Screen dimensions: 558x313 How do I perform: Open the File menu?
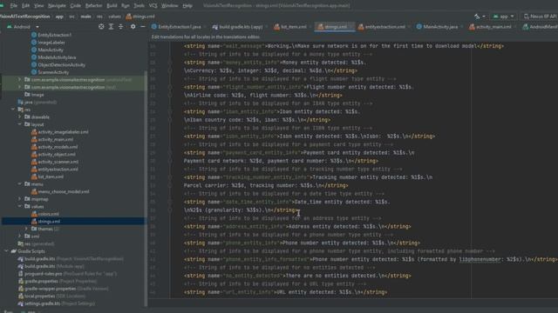click(x=14, y=6)
